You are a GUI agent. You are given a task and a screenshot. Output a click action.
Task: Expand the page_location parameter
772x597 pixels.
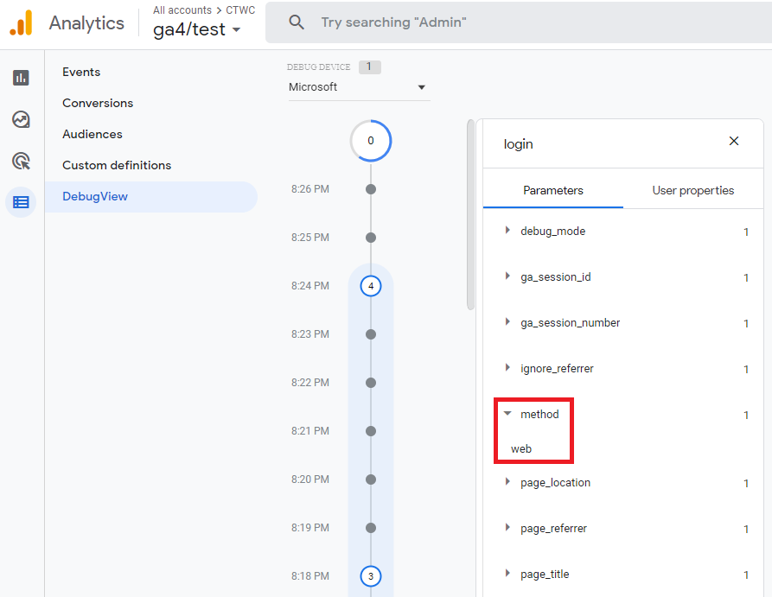pyautogui.click(x=507, y=482)
